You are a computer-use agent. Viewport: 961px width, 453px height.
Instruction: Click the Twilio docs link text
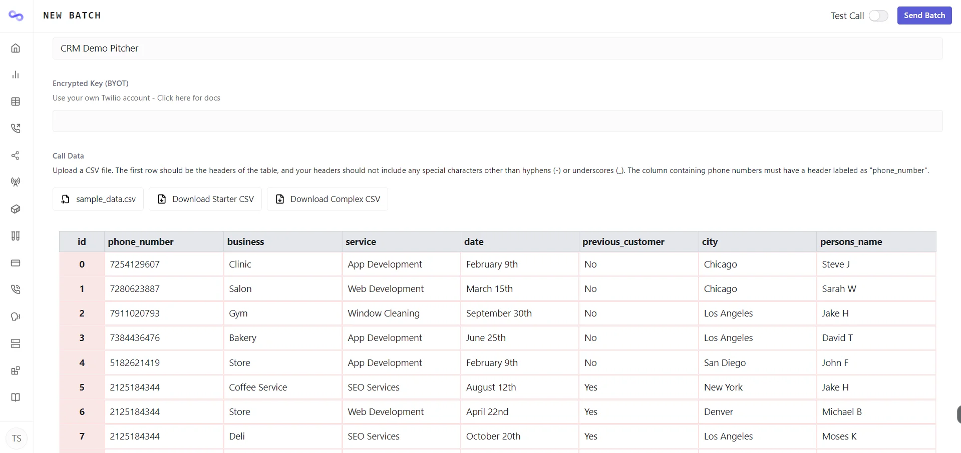(x=189, y=98)
